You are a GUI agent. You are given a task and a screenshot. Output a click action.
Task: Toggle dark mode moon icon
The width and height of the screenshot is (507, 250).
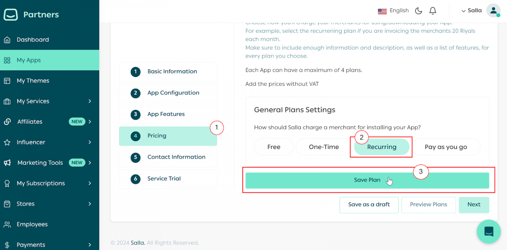pos(419,11)
